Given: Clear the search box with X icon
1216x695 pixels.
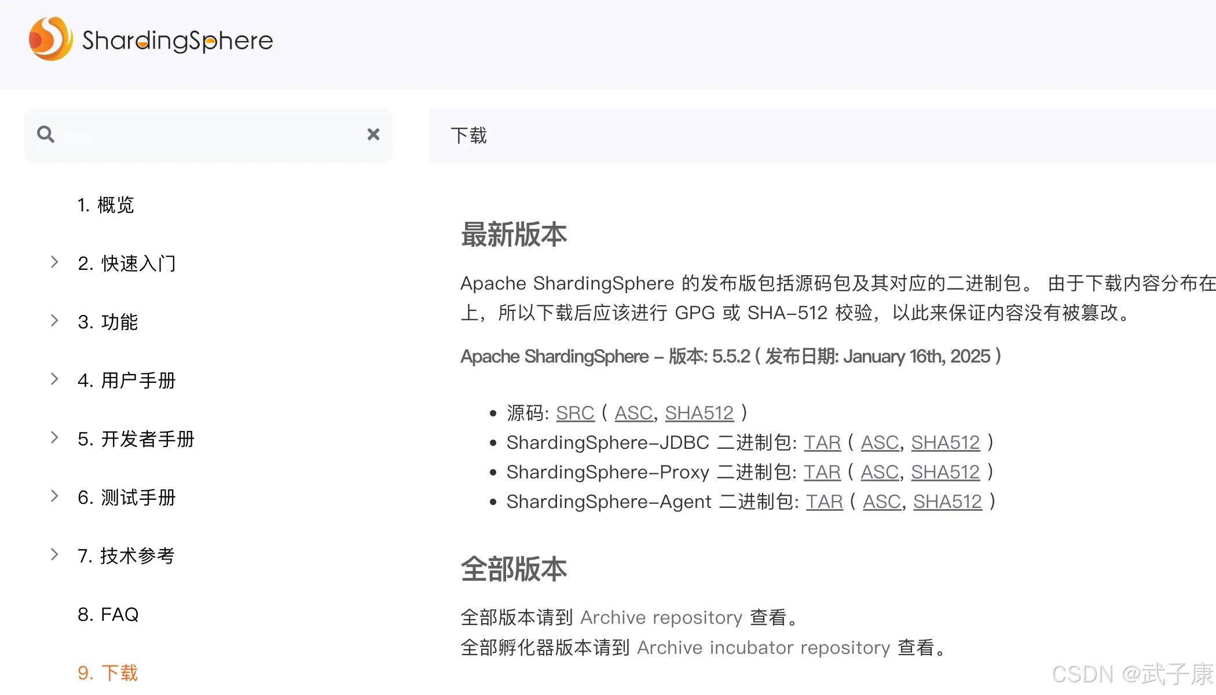Looking at the screenshot, I should click(x=373, y=134).
